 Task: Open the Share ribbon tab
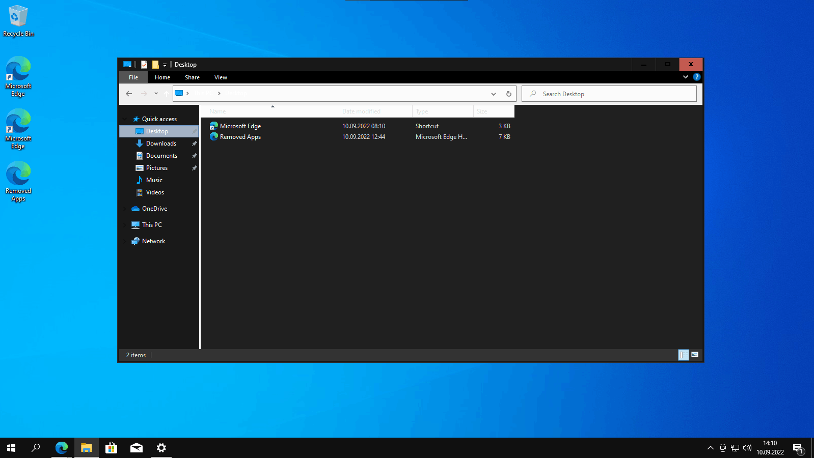point(192,77)
